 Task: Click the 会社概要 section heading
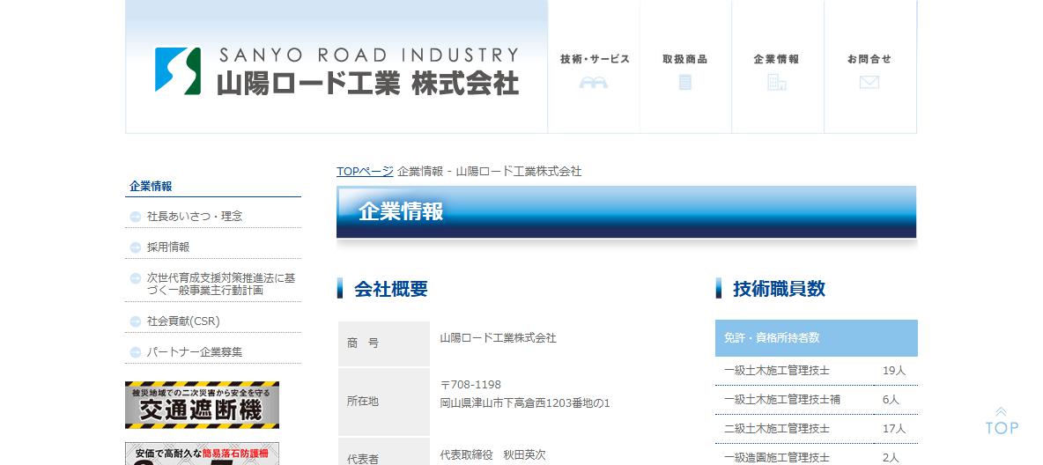(391, 289)
